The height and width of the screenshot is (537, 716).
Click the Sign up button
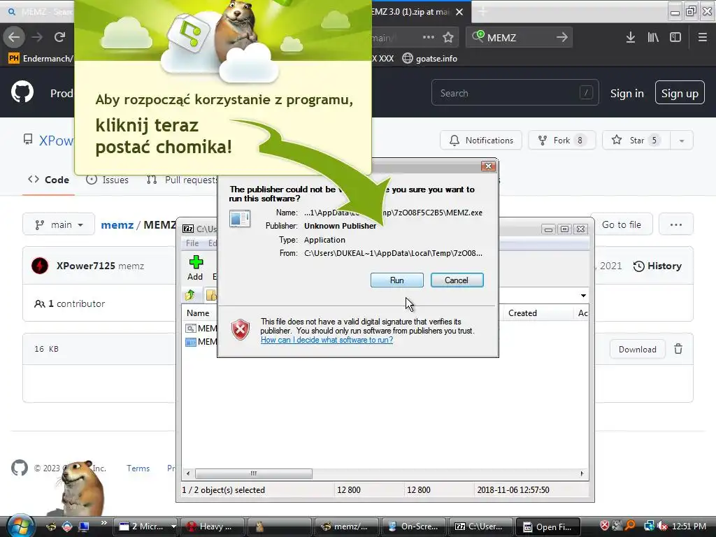[x=680, y=93]
